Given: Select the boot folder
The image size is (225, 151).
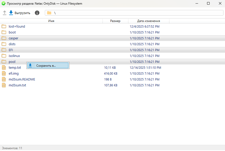Looking at the screenshot, I should click(12, 32).
